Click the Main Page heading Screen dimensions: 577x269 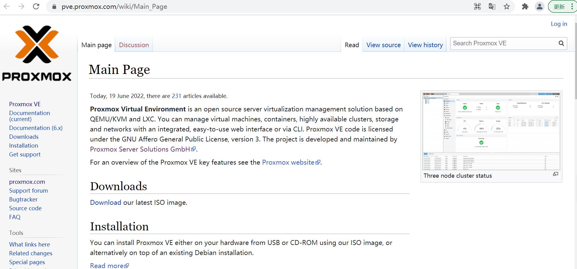(x=119, y=69)
